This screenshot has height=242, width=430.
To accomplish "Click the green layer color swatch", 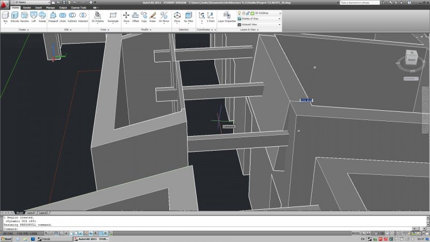I will click(251, 13).
